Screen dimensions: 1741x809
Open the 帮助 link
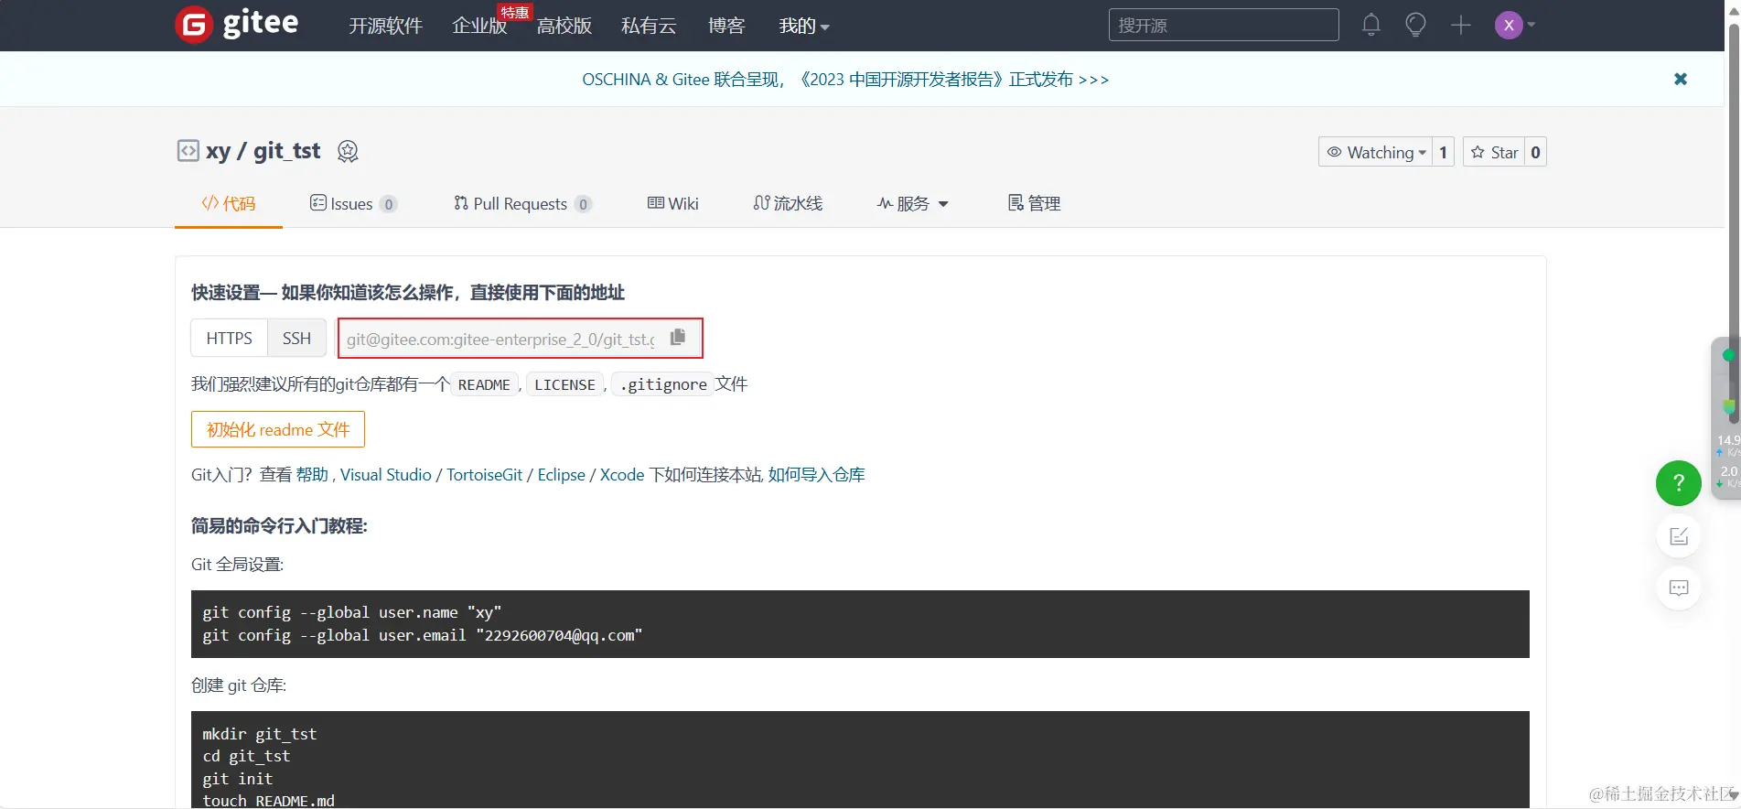pos(312,475)
